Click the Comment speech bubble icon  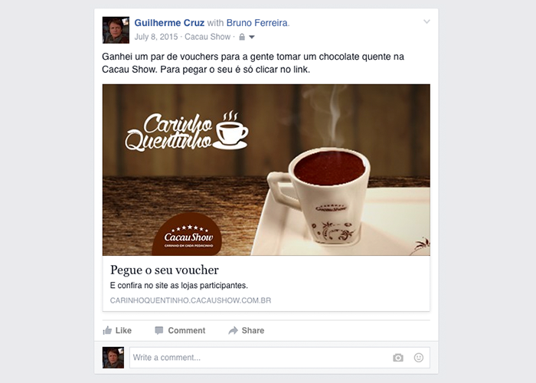(x=159, y=330)
